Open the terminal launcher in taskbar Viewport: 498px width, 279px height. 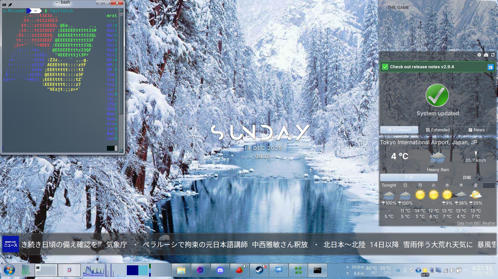[x=317, y=270]
